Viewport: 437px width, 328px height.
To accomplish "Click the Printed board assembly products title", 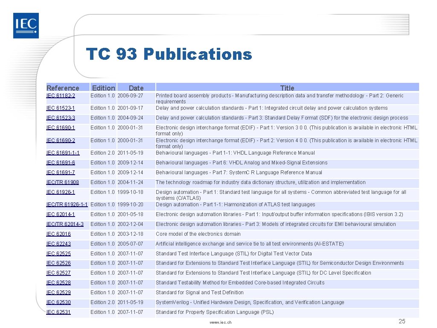I will (x=280, y=99).
